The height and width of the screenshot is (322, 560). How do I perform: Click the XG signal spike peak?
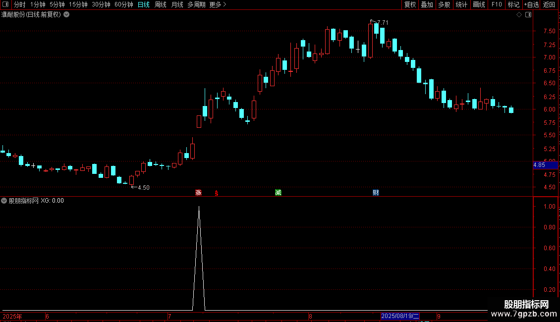[199, 207]
